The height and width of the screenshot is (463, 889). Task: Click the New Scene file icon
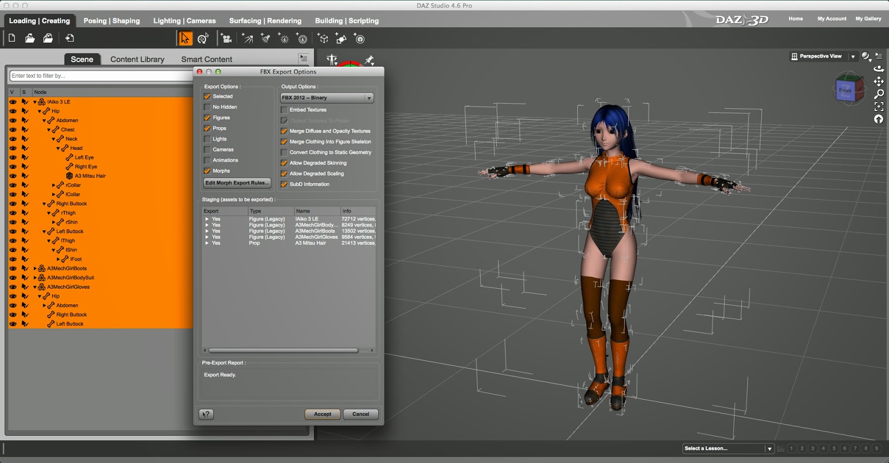tap(12, 38)
